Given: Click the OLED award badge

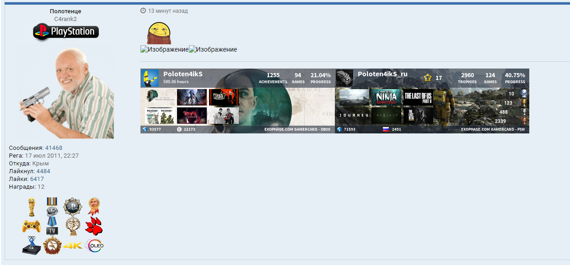Looking at the screenshot, I should pos(94,246).
